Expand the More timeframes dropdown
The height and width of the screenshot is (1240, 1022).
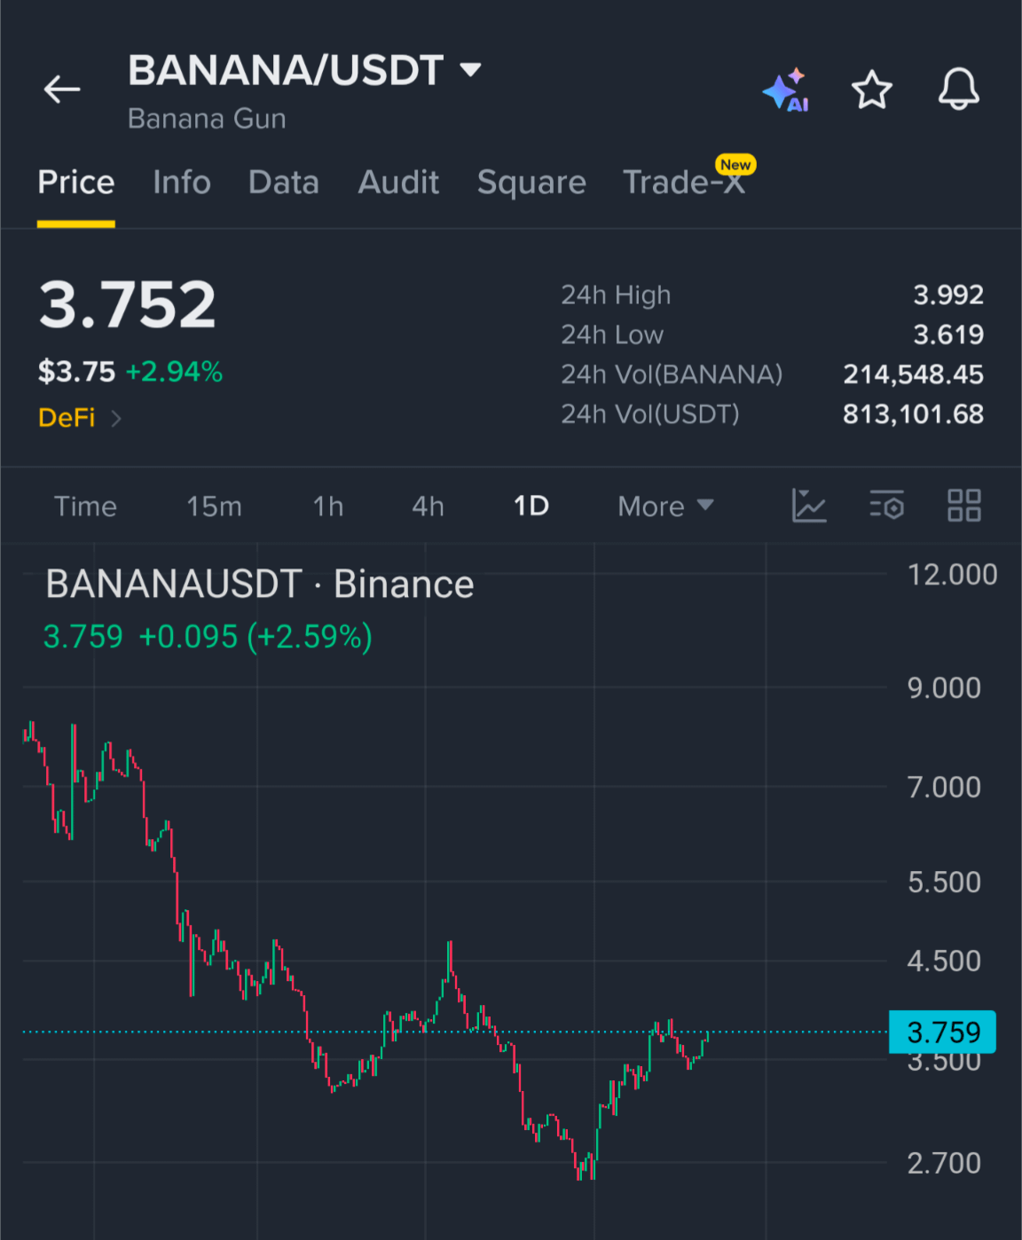[665, 506]
